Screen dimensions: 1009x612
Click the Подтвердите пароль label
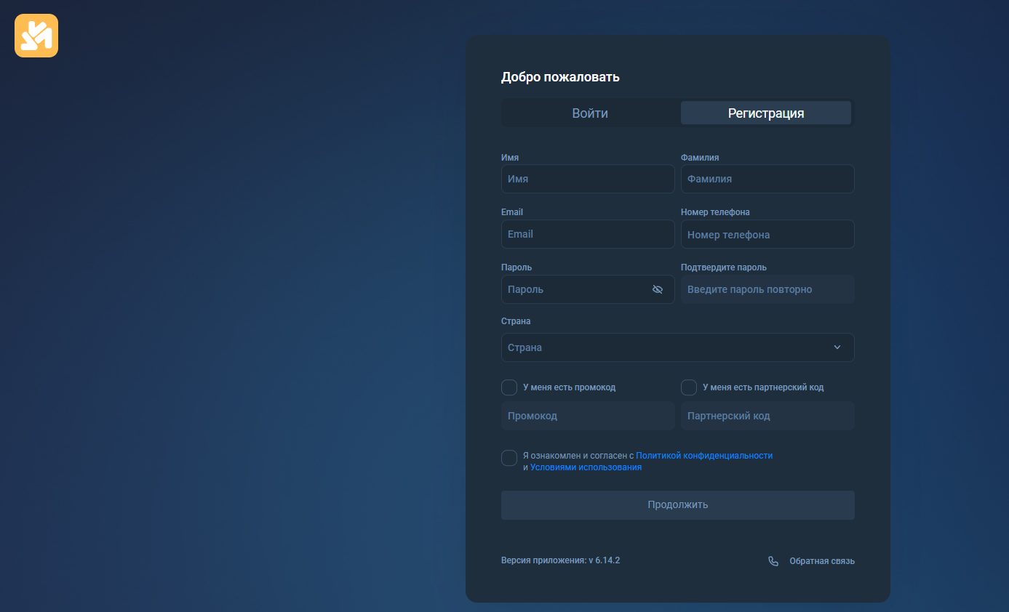(x=724, y=267)
